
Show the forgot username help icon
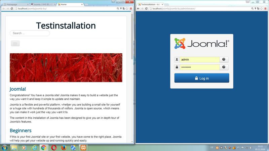click(x=224, y=59)
